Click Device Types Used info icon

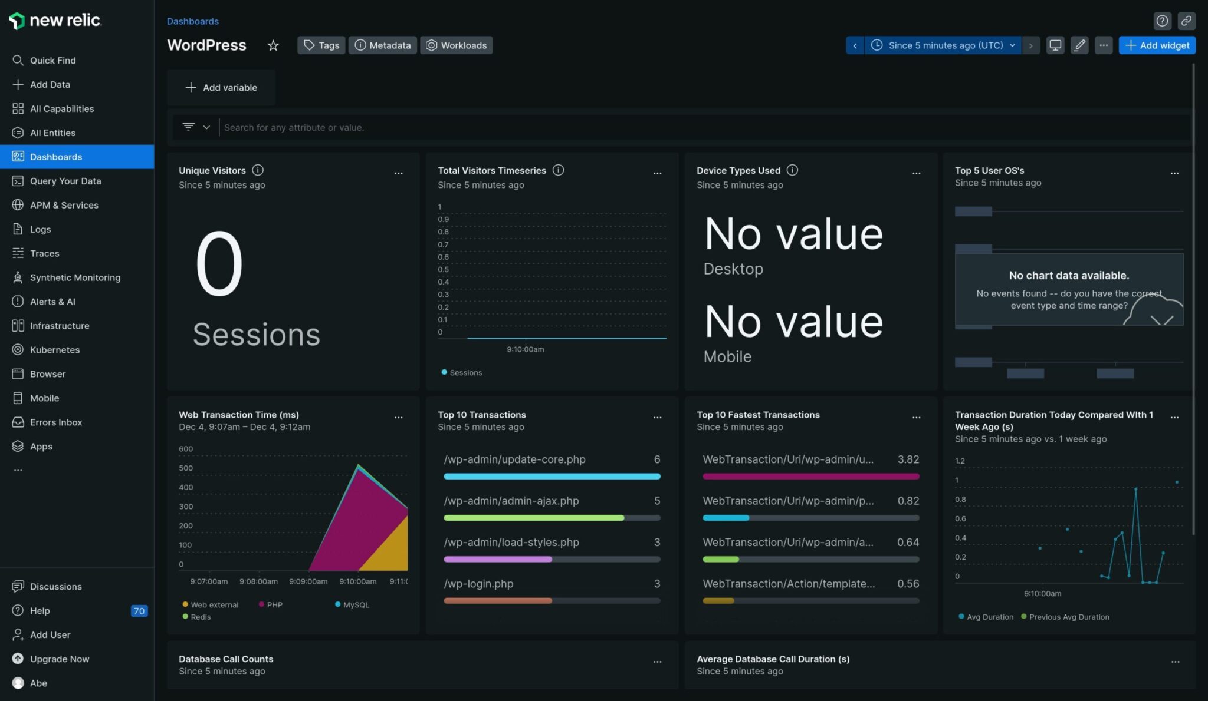(792, 170)
